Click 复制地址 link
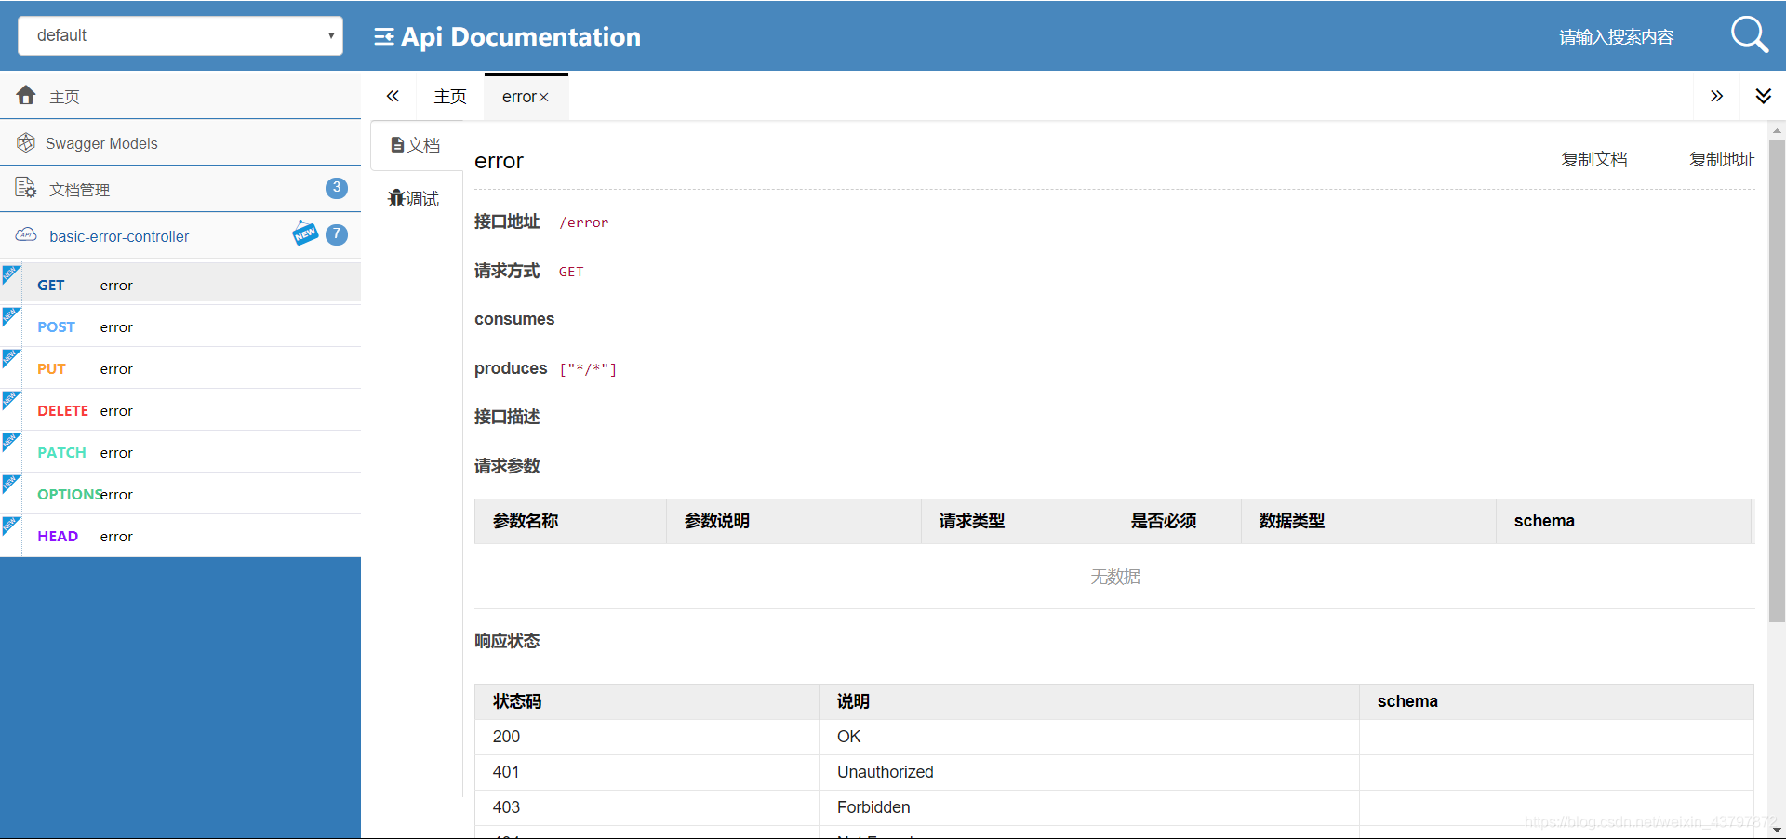 [1722, 159]
